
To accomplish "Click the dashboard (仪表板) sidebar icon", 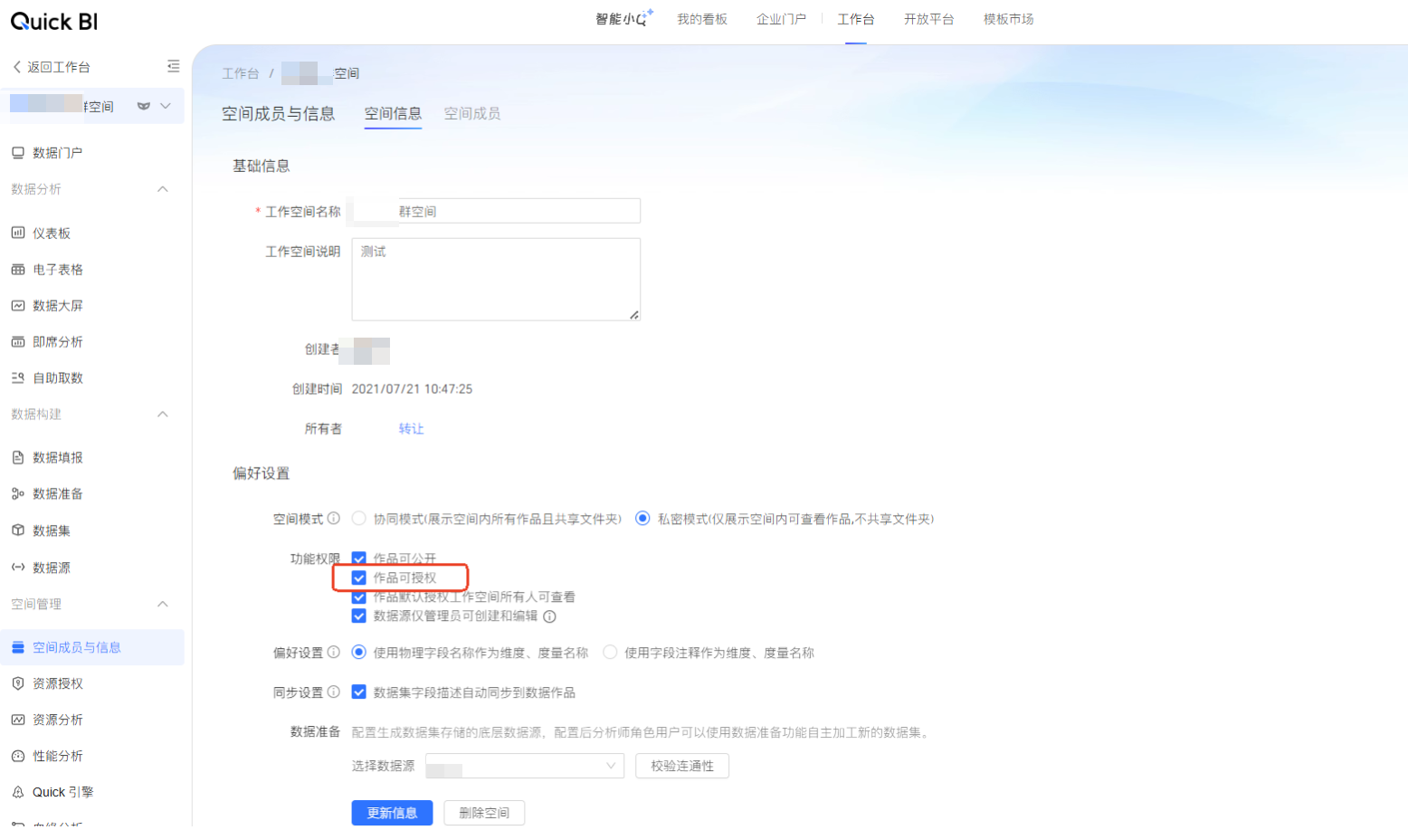I will point(18,233).
